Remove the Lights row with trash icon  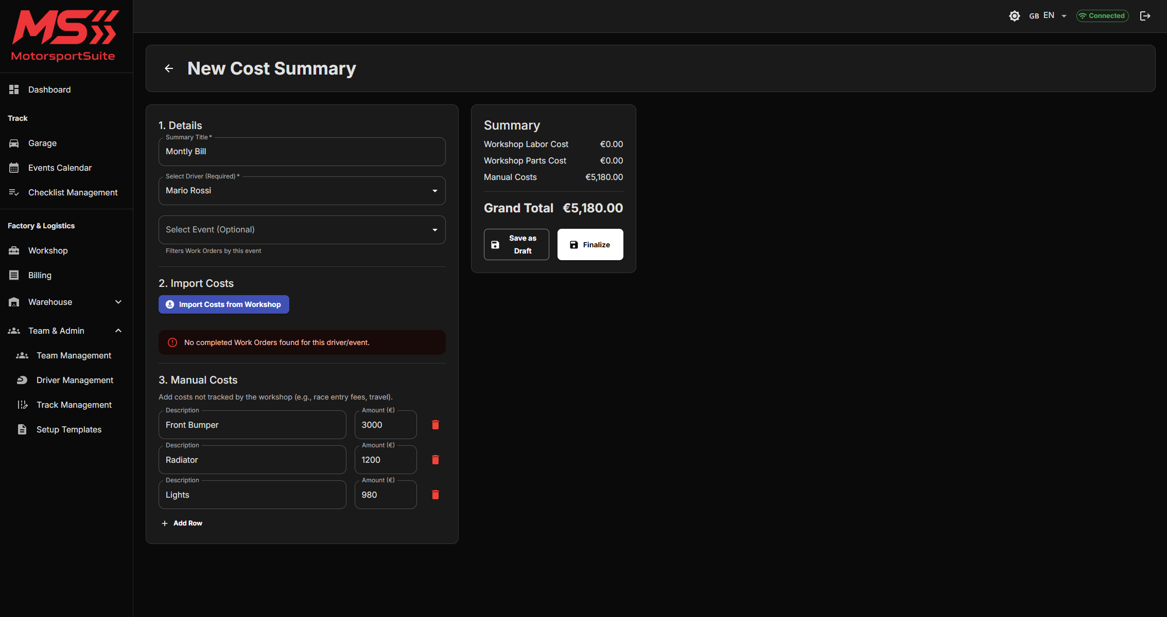pos(435,495)
